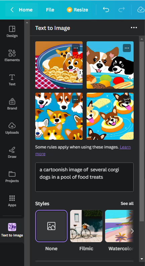
Task: Open the Uploads panel
Action: [x=12, y=128]
